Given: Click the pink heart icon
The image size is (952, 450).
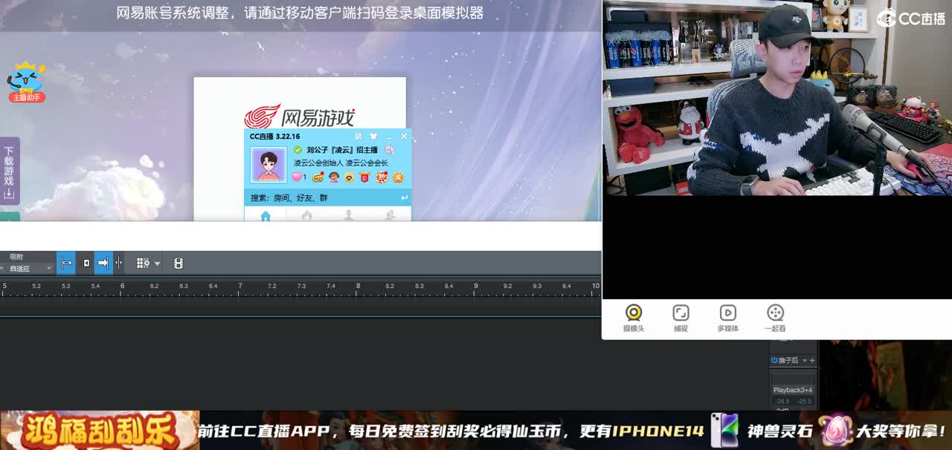Looking at the screenshot, I should click(x=297, y=177).
